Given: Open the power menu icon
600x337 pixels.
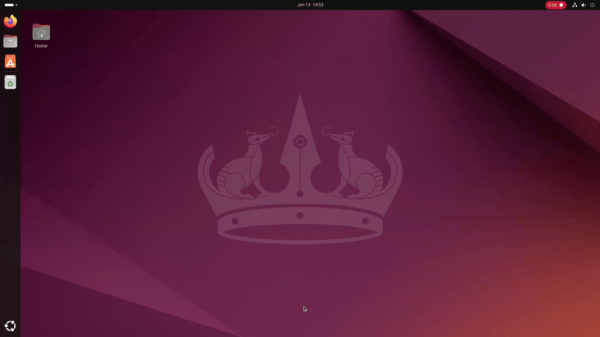Looking at the screenshot, I should point(592,5).
